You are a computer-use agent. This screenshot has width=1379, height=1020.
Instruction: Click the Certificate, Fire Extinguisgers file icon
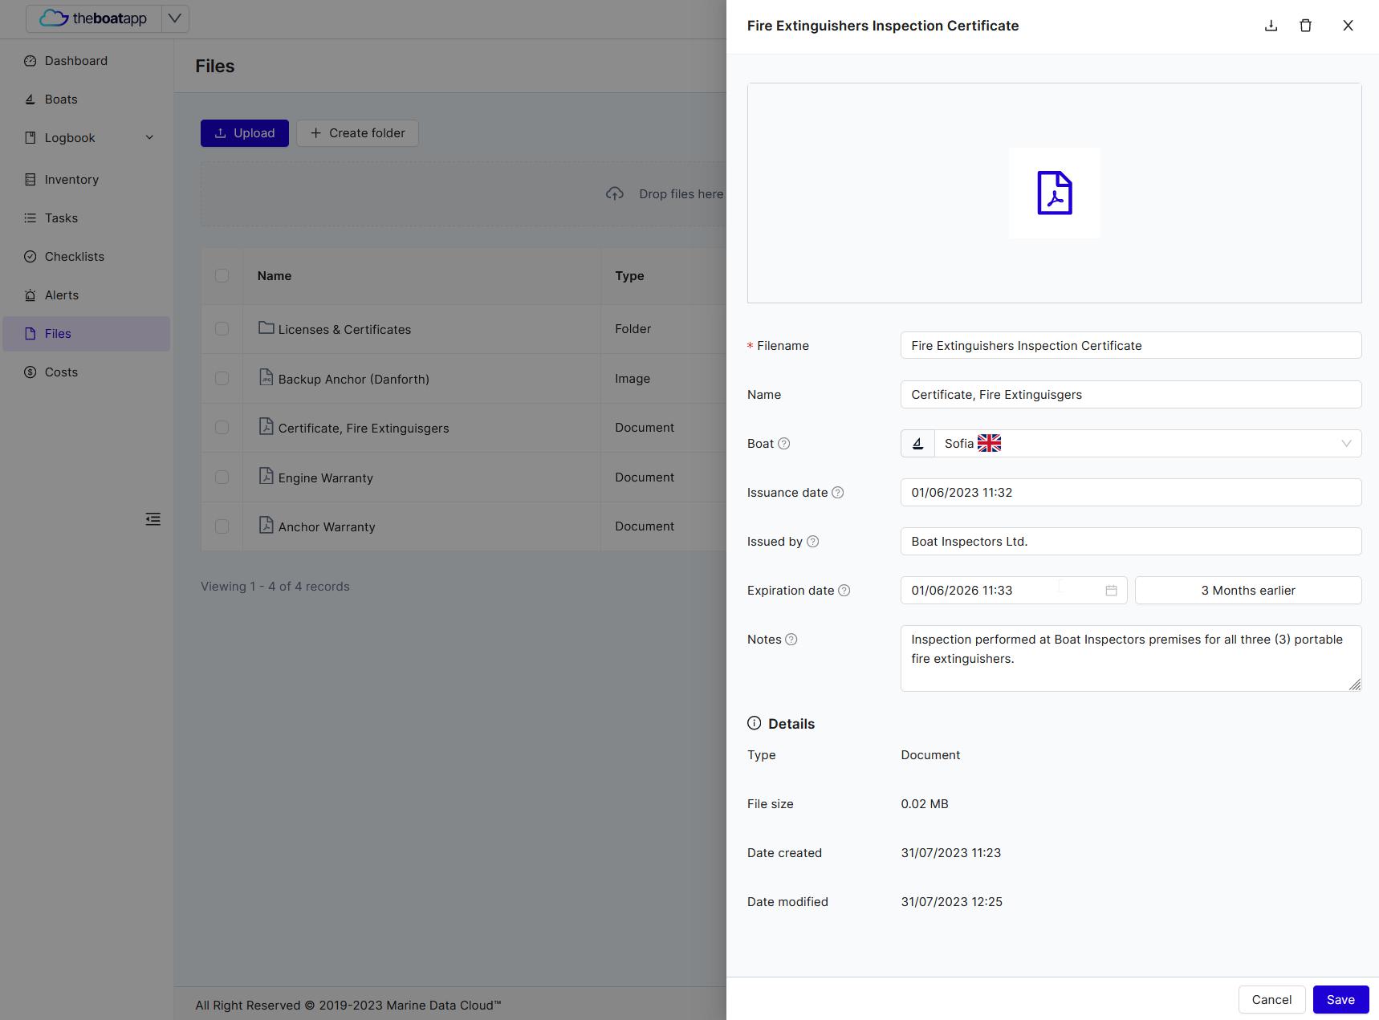pyautogui.click(x=266, y=426)
